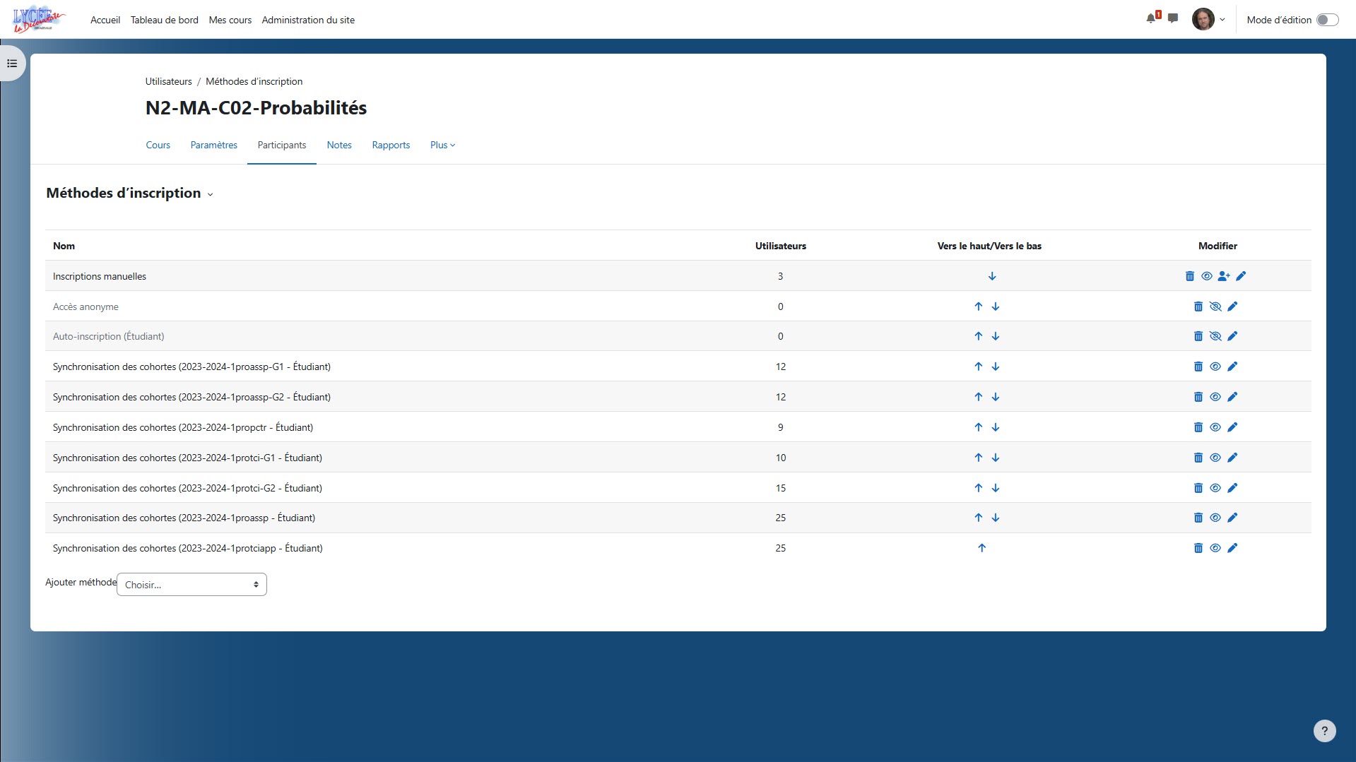Image resolution: width=1356 pixels, height=762 pixels.
Task: Switch to the Notes tab
Action: (339, 145)
